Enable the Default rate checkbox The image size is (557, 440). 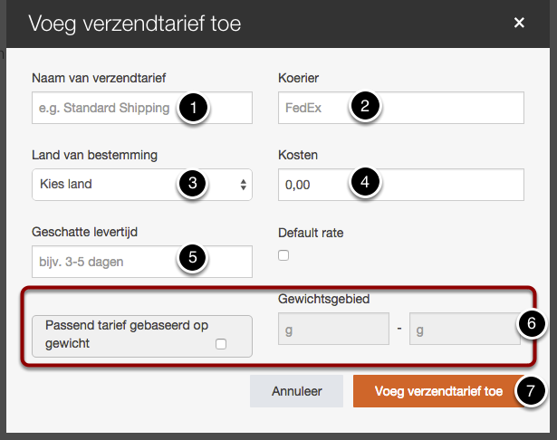click(x=283, y=256)
